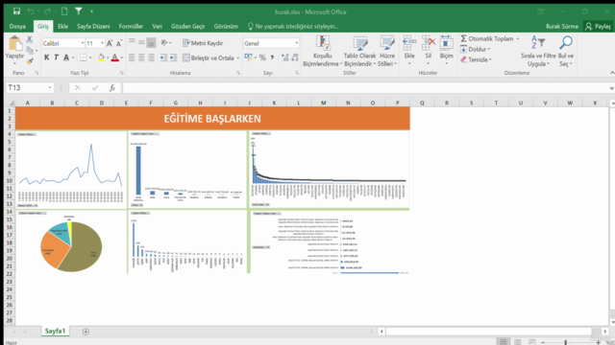Image resolution: width=615 pixels, height=345 pixels.
Task: Click Ekle to insert cells
Action: point(409,51)
